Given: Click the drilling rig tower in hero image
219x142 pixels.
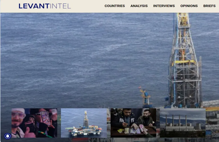Looking at the screenshot, I should pyautogui.click(x=184, y=63).
